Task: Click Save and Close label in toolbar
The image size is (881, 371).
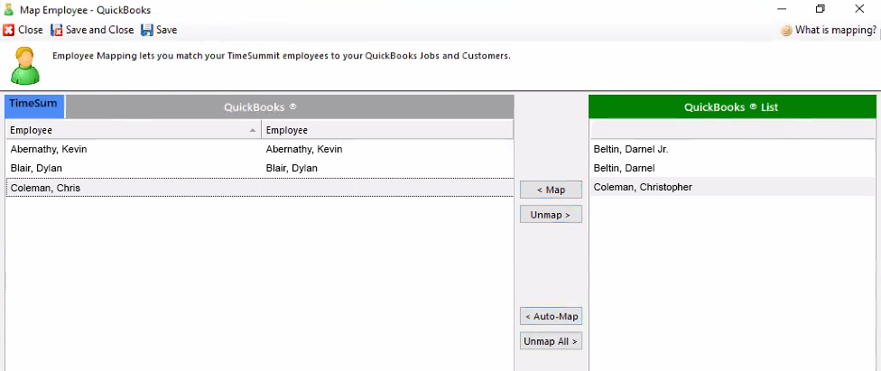Action: click(x=99, y=31)
